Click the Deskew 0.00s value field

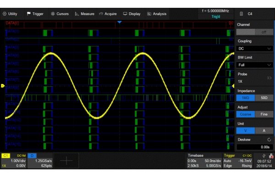tap(255, 147)
